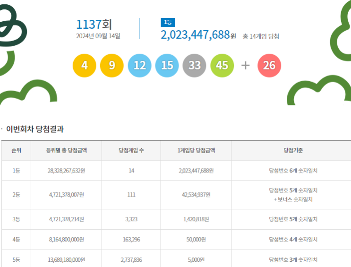Click the 이번회차 당첨결과 section heading
This screenshot has height=267, width=351.
pos(35,129)
